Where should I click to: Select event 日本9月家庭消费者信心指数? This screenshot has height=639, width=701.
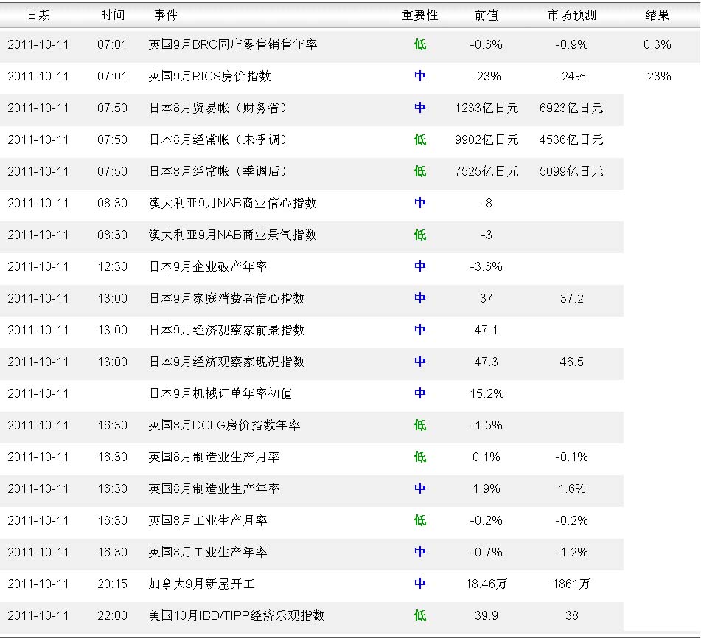(226, 299)
